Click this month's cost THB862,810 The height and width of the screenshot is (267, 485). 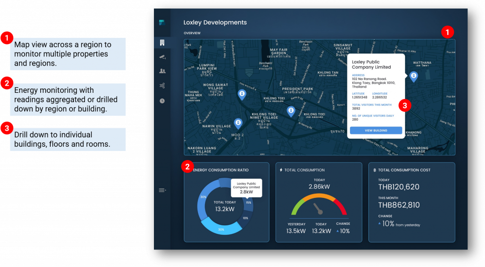pyautogui.click(x=399, y=205)
